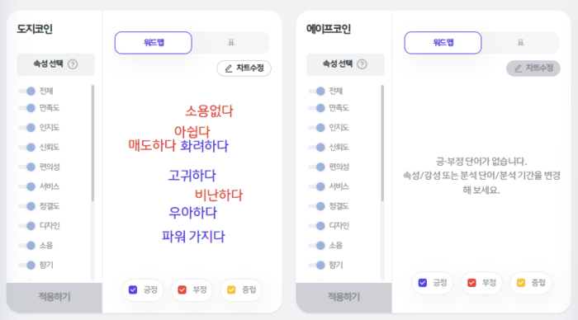Viewport: 578px width, 320px height.
Task: Click 적용하기 button in 도지코인 panel
Action: [x=54, y=296]
